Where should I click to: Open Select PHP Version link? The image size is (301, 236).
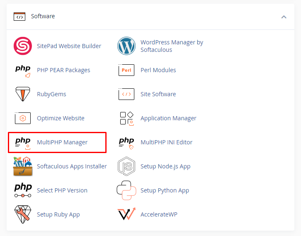click(x=62, y=190)
